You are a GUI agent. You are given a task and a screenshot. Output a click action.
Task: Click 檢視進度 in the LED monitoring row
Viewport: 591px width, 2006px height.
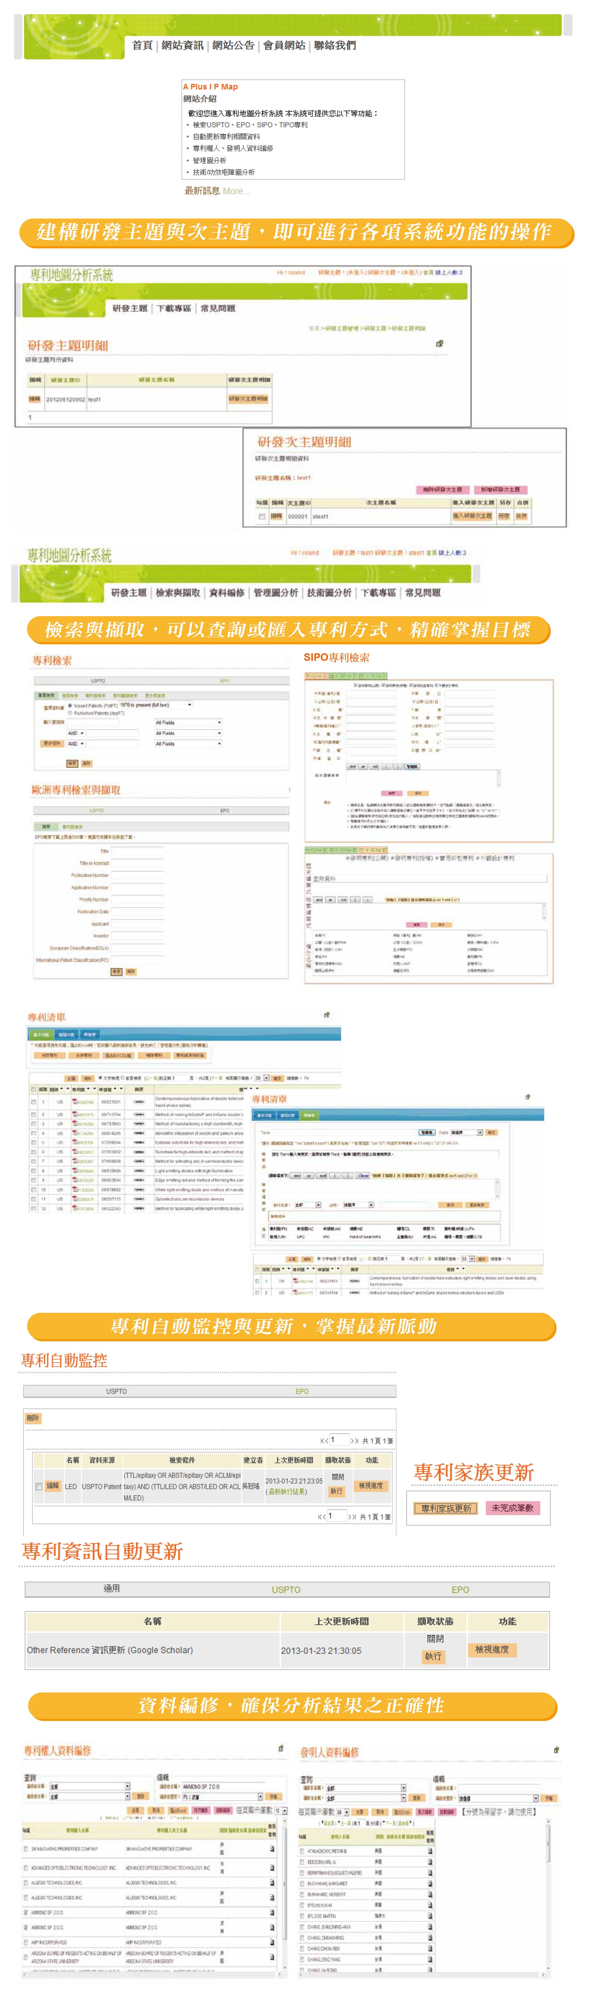tap(371, 1485)
